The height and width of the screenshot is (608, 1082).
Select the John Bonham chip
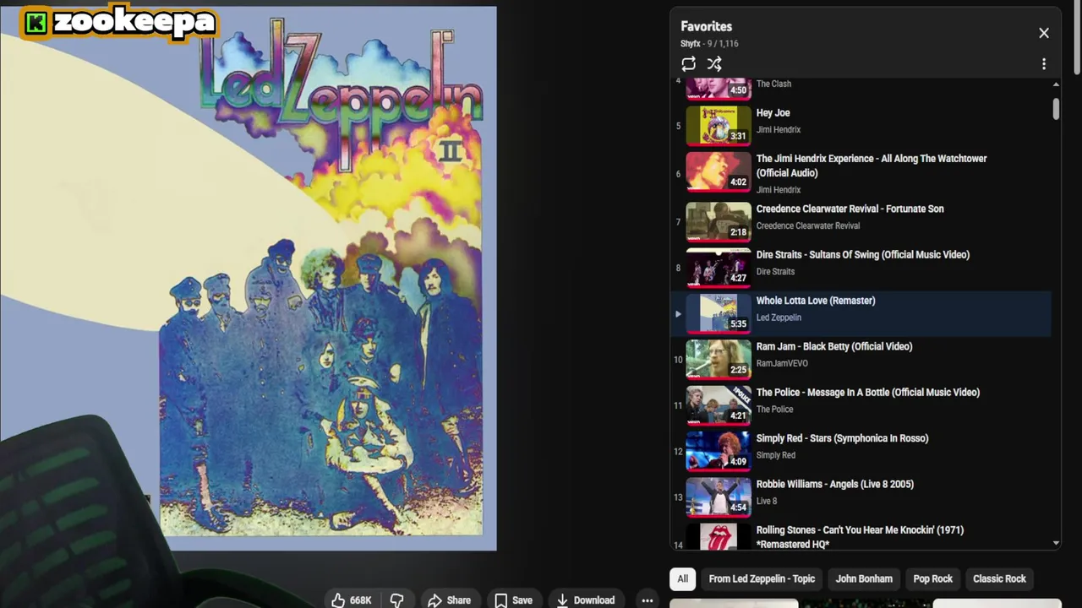(864, 578)
